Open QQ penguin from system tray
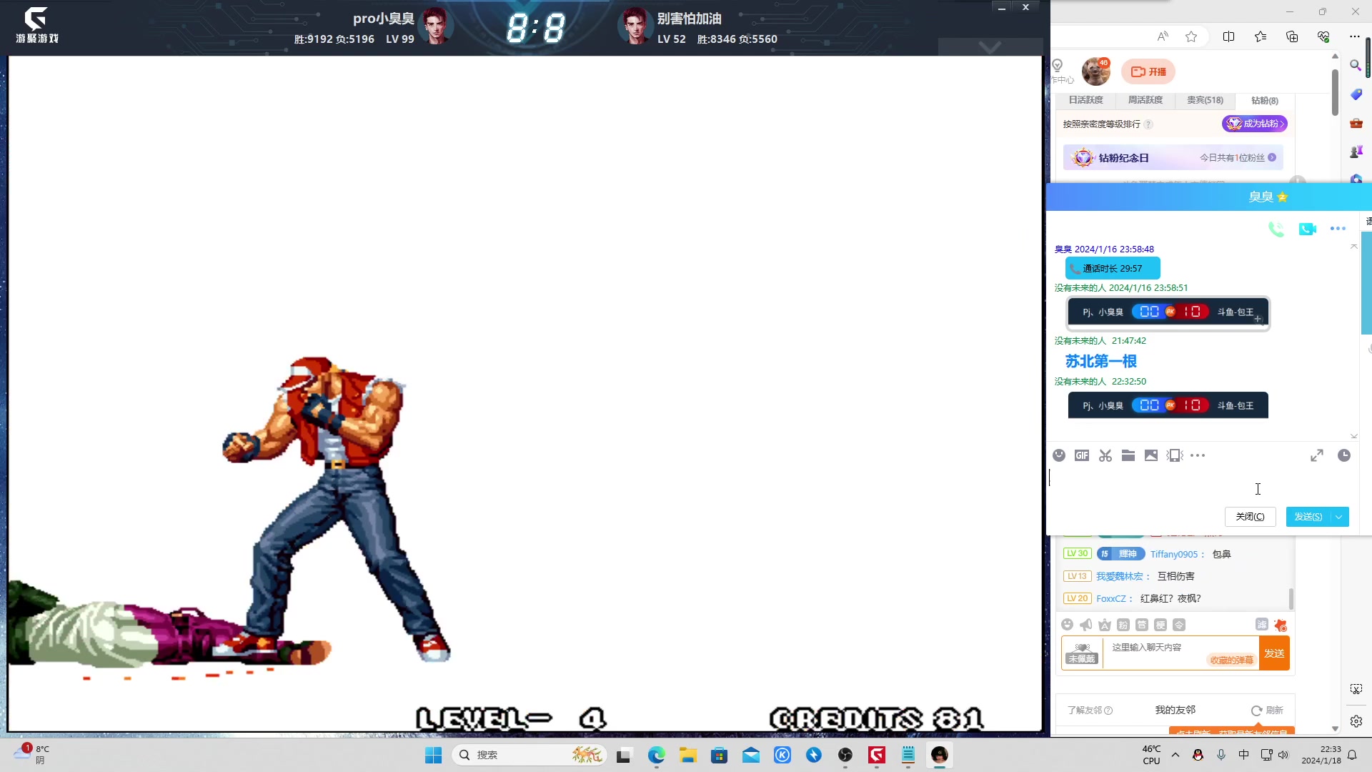1372x772 pixels. (x=1198, y=755)
